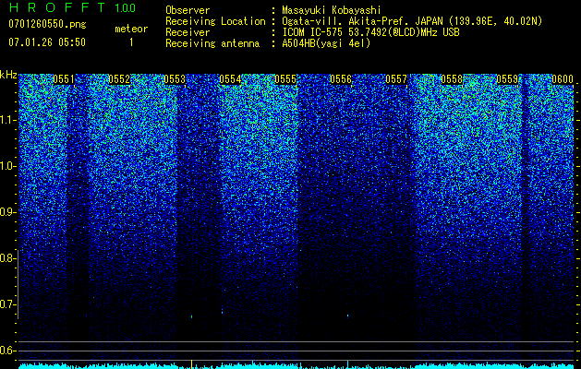Click the meteor count value 1
The image size is (581, 369).
click(131, 42)
